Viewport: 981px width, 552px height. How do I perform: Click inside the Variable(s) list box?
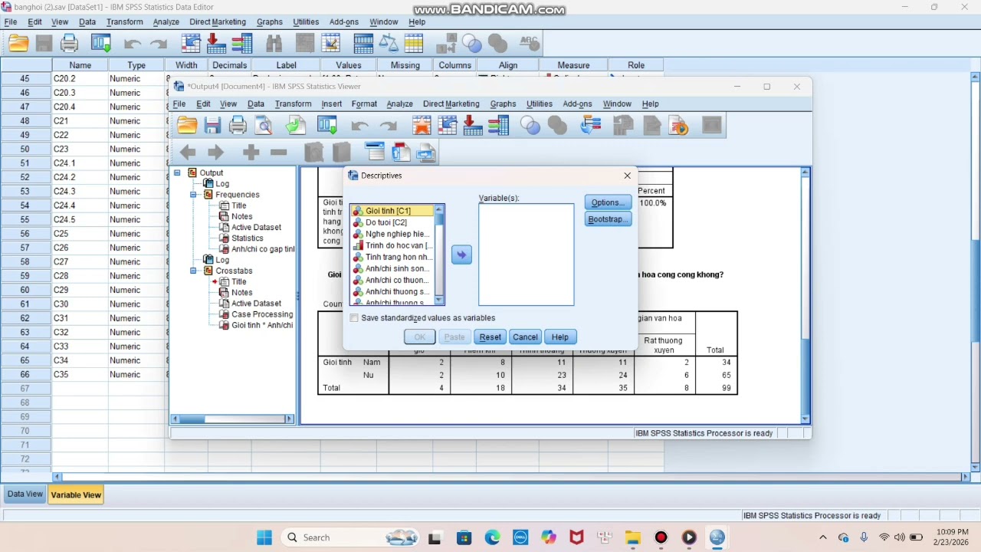point(526,255)
